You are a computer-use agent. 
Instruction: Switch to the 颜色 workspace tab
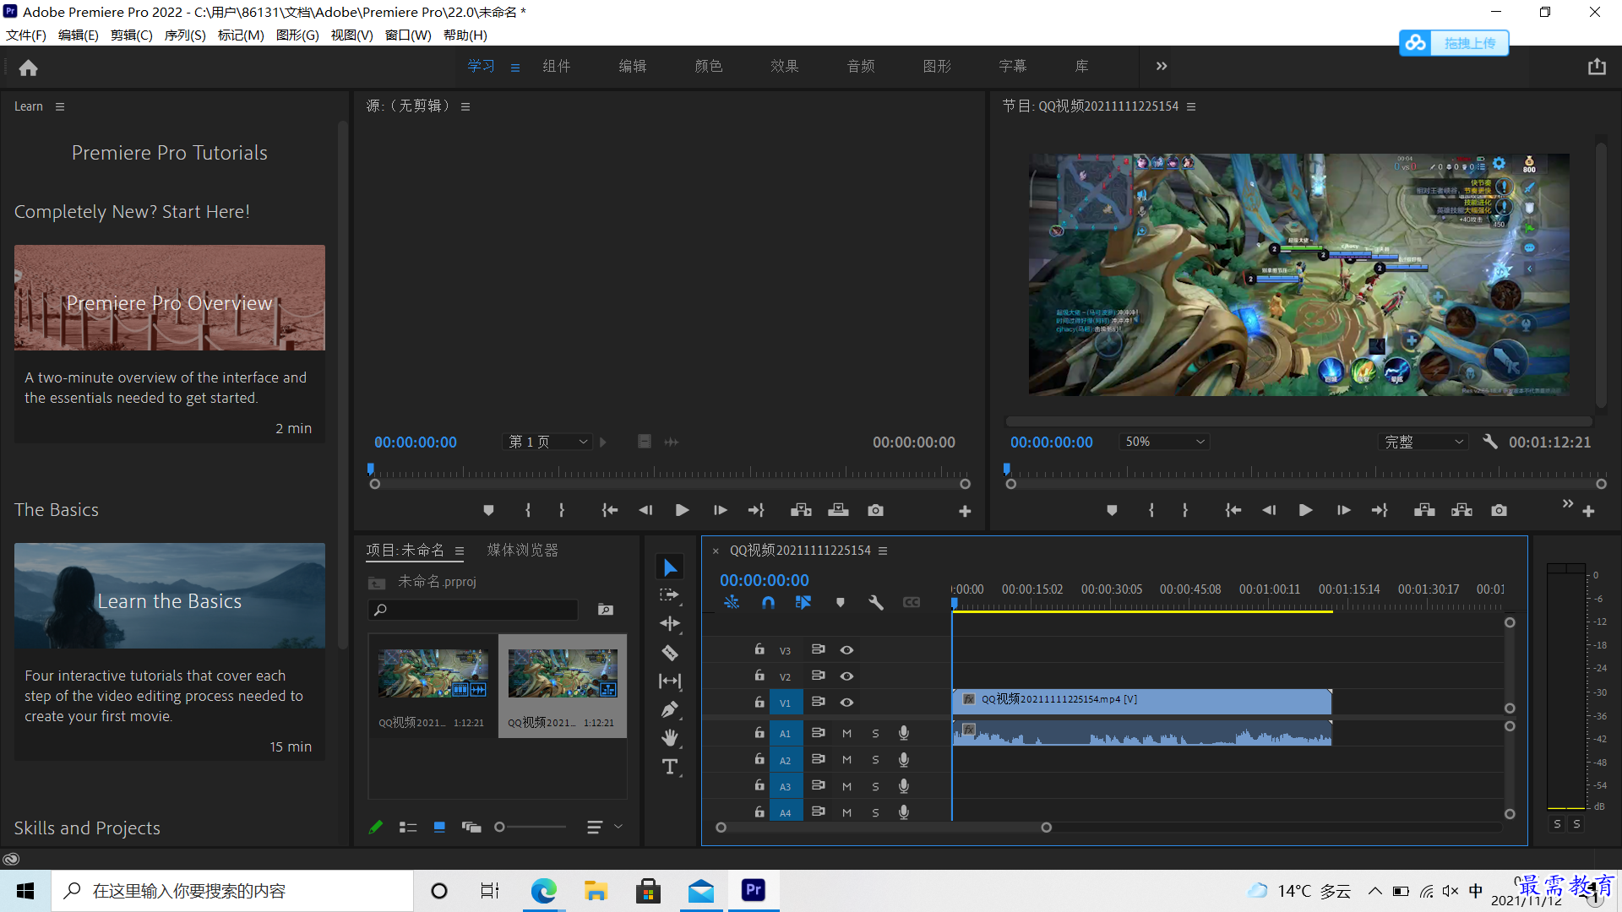708,66
